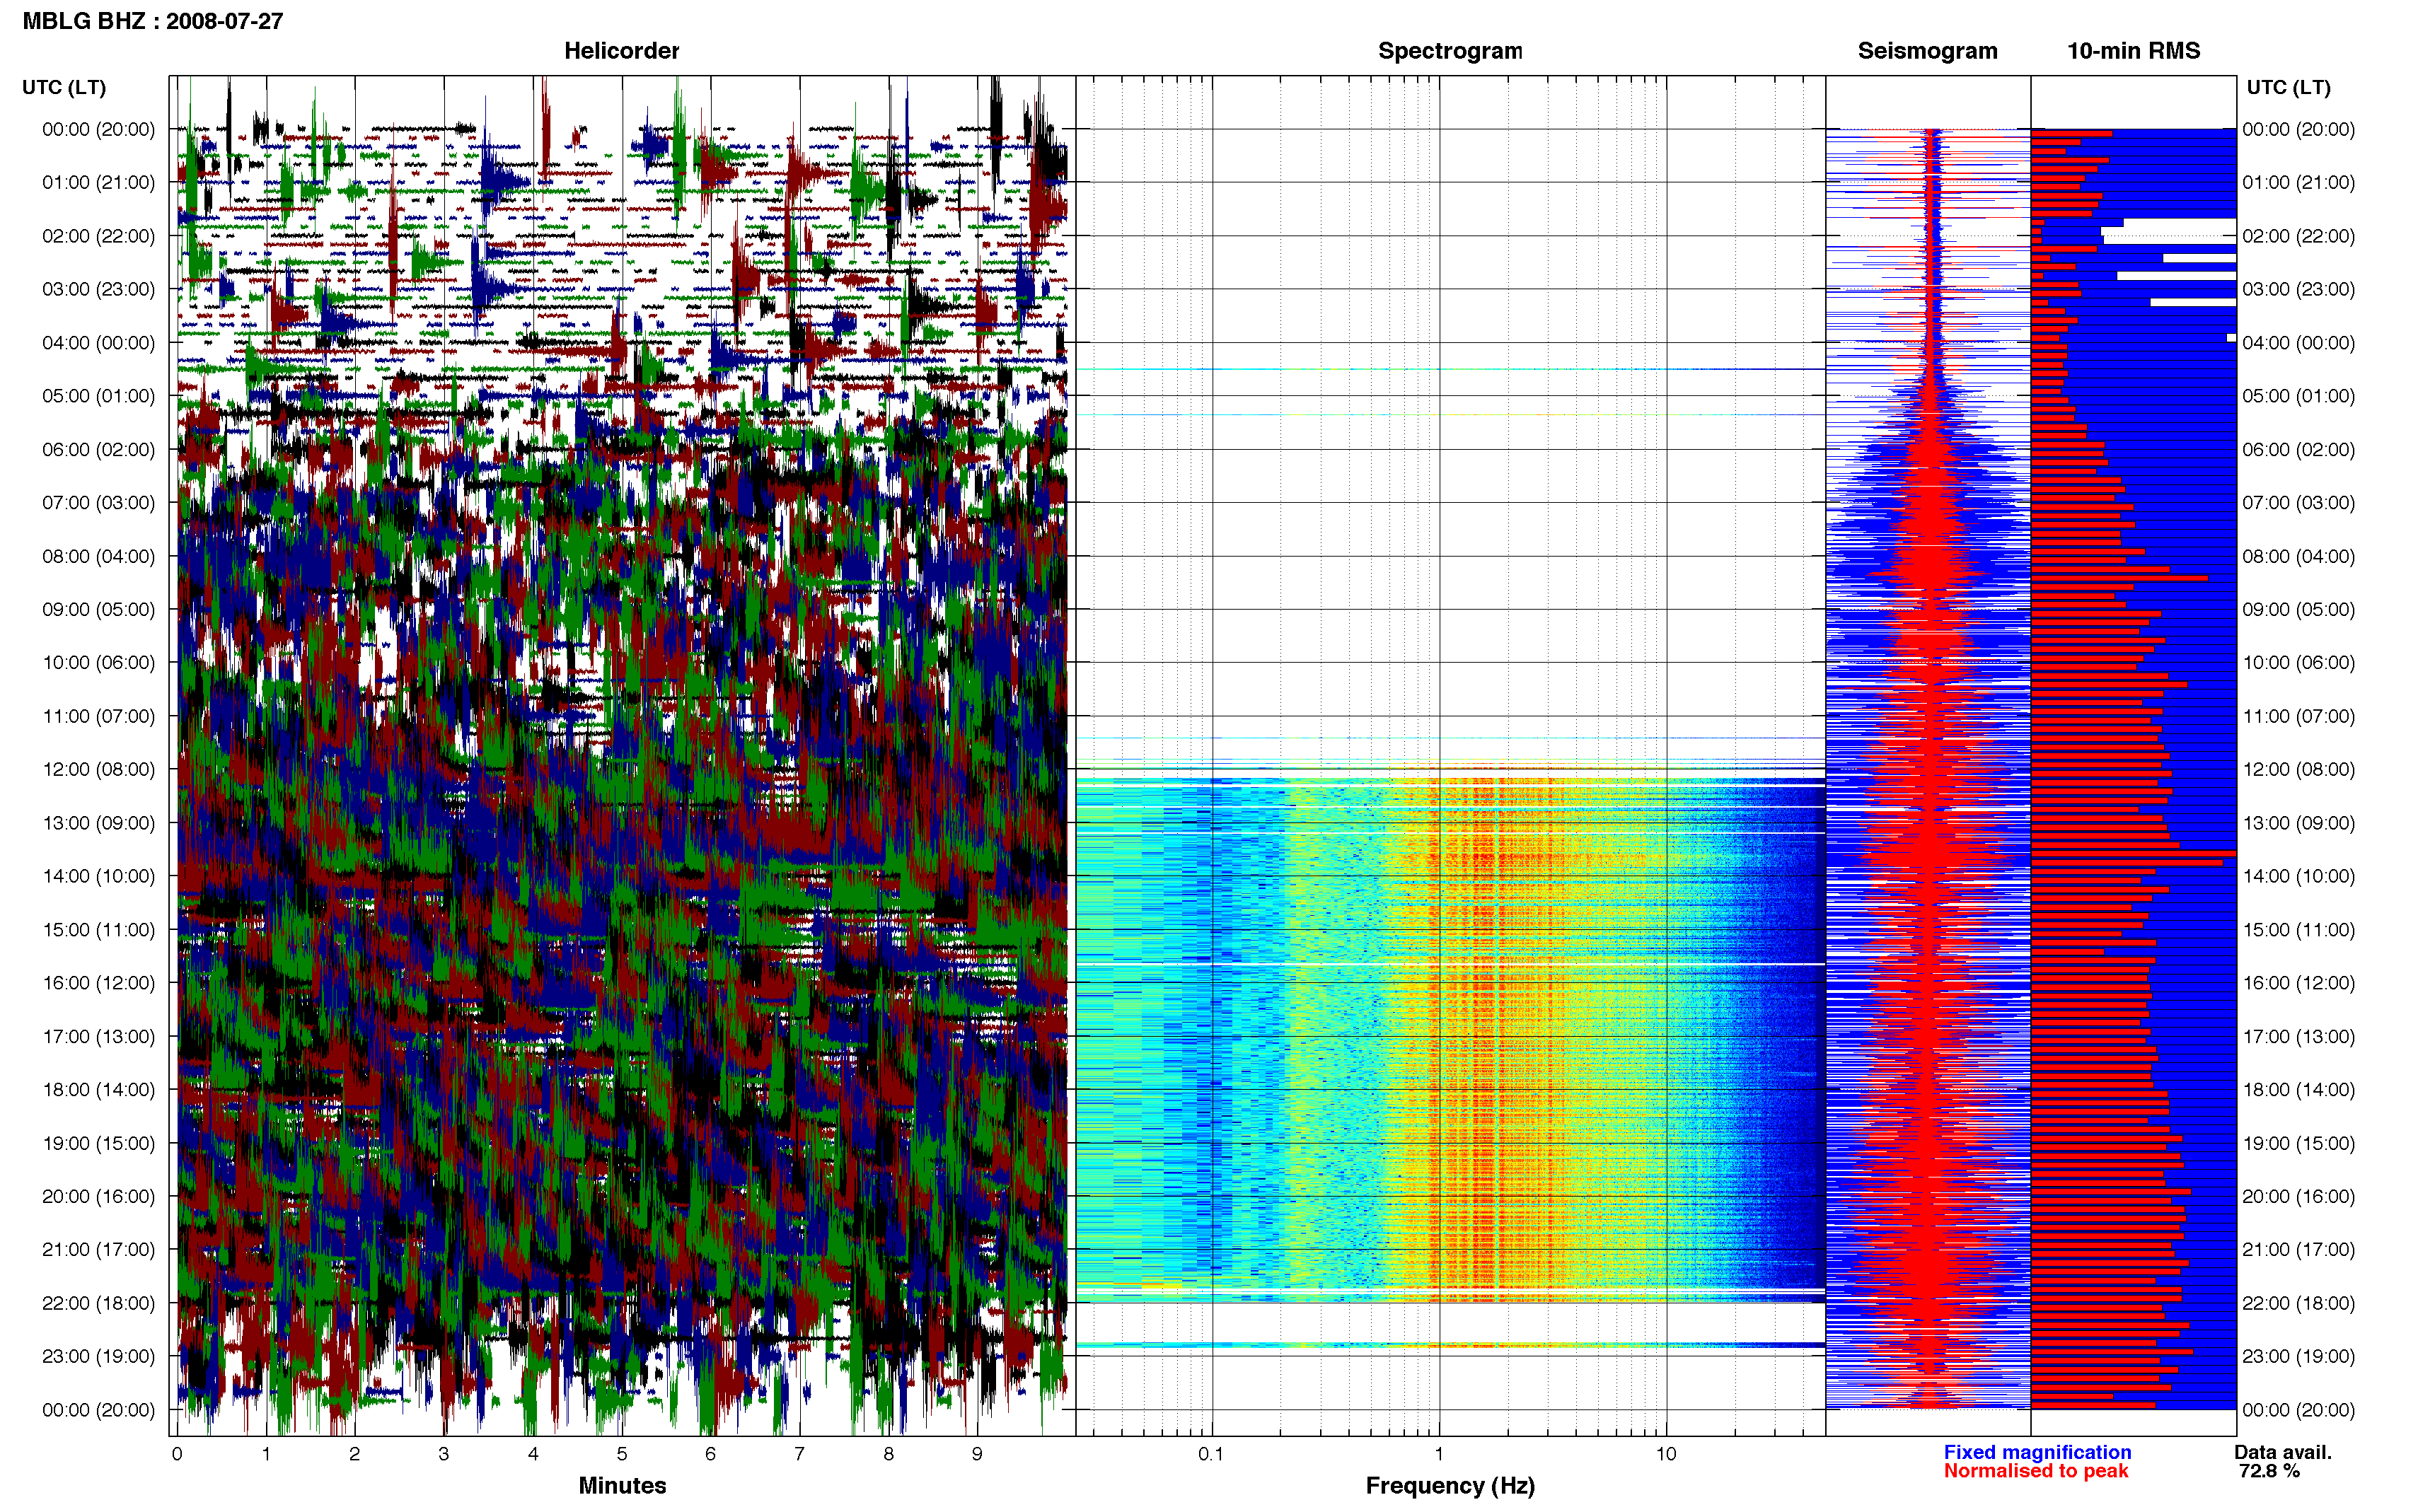
Task: Click left time label '03:00 (23:00)'
Action: (99, 289)
